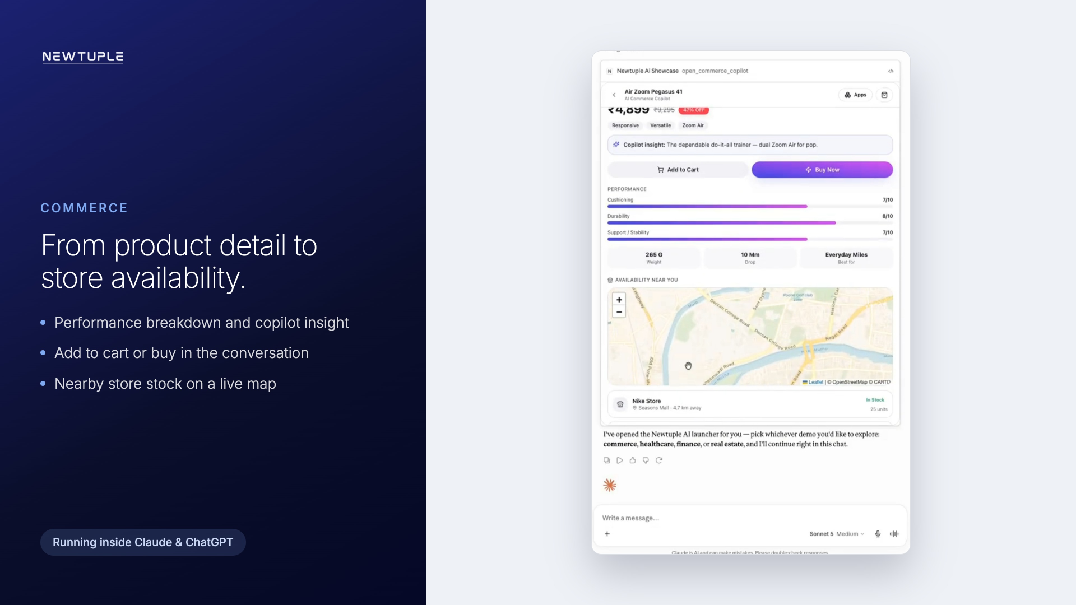Open the Apps button

(855, 95)
